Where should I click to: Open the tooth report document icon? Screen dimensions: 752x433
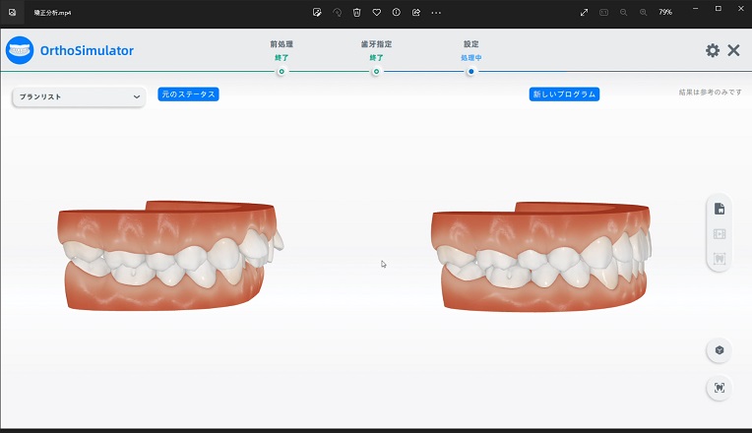[719, 210]
